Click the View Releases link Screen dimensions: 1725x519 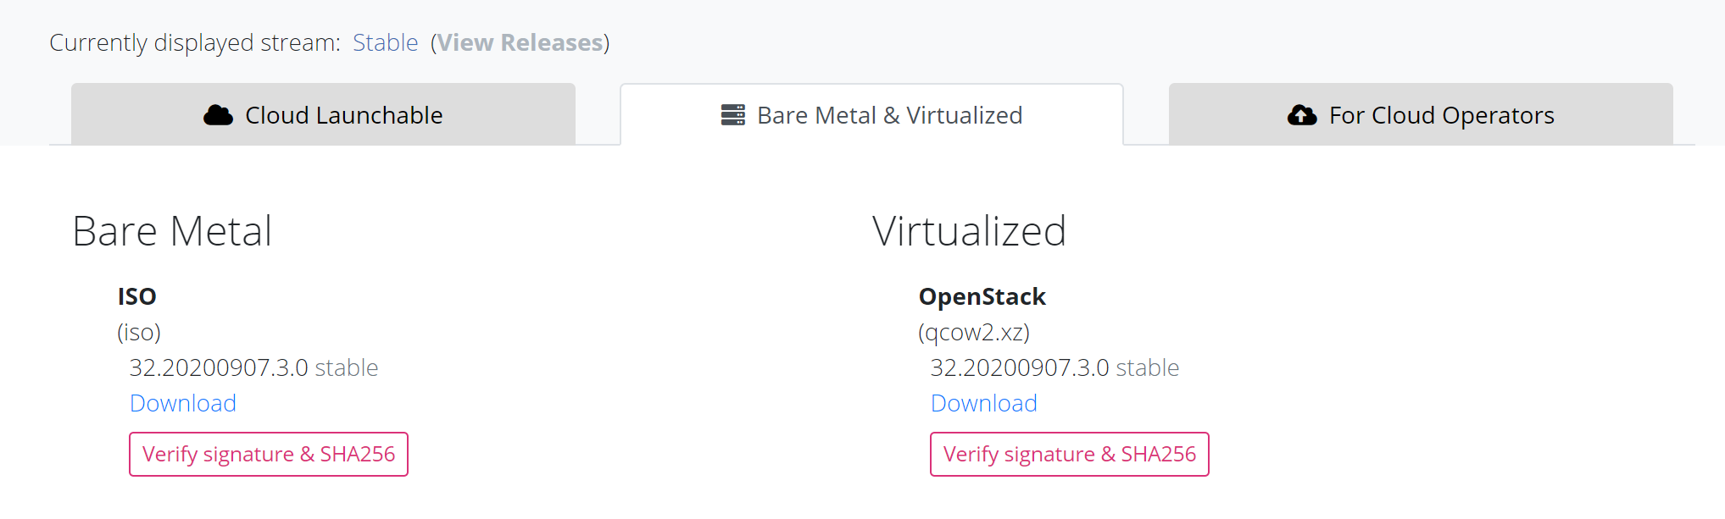(519, 42)
